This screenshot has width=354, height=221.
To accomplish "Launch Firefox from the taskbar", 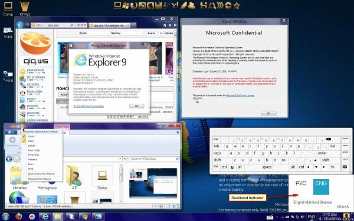I will tap(19, 216).
